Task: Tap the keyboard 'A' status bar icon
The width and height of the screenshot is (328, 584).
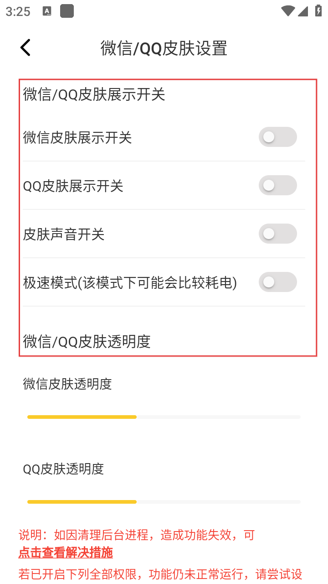Action: coord(47,11)
